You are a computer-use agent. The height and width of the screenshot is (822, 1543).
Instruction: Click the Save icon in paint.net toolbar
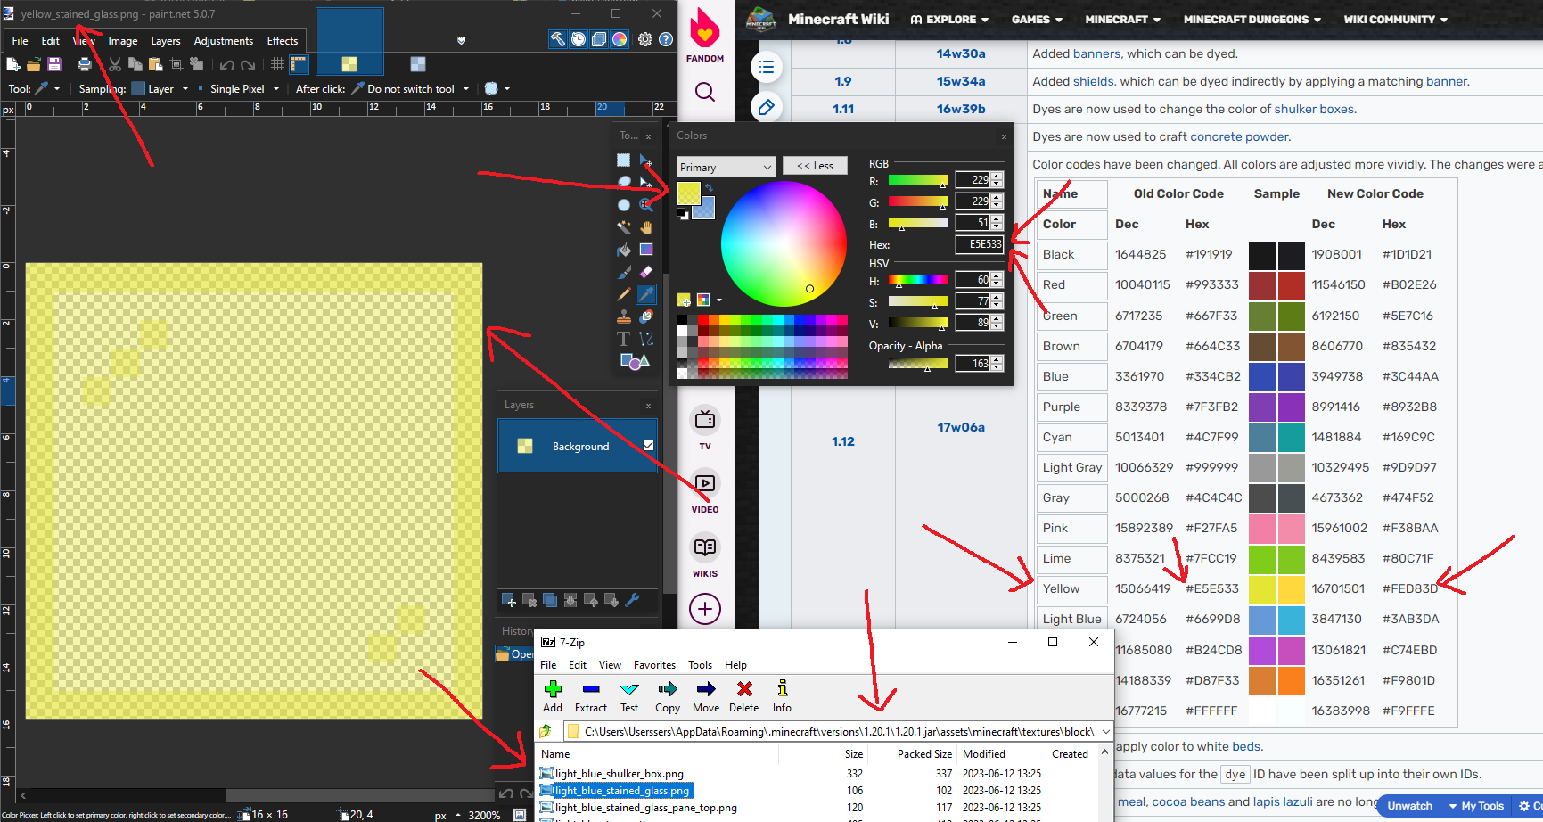pos(54,64)
